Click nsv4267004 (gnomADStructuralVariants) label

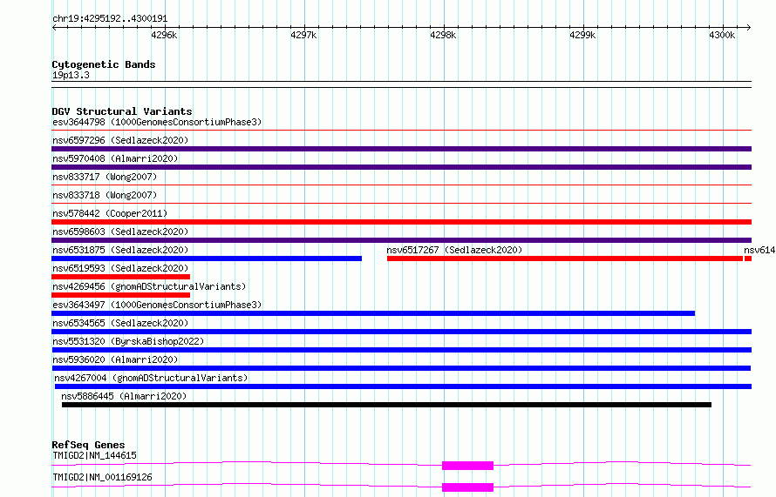coord(151,378)
